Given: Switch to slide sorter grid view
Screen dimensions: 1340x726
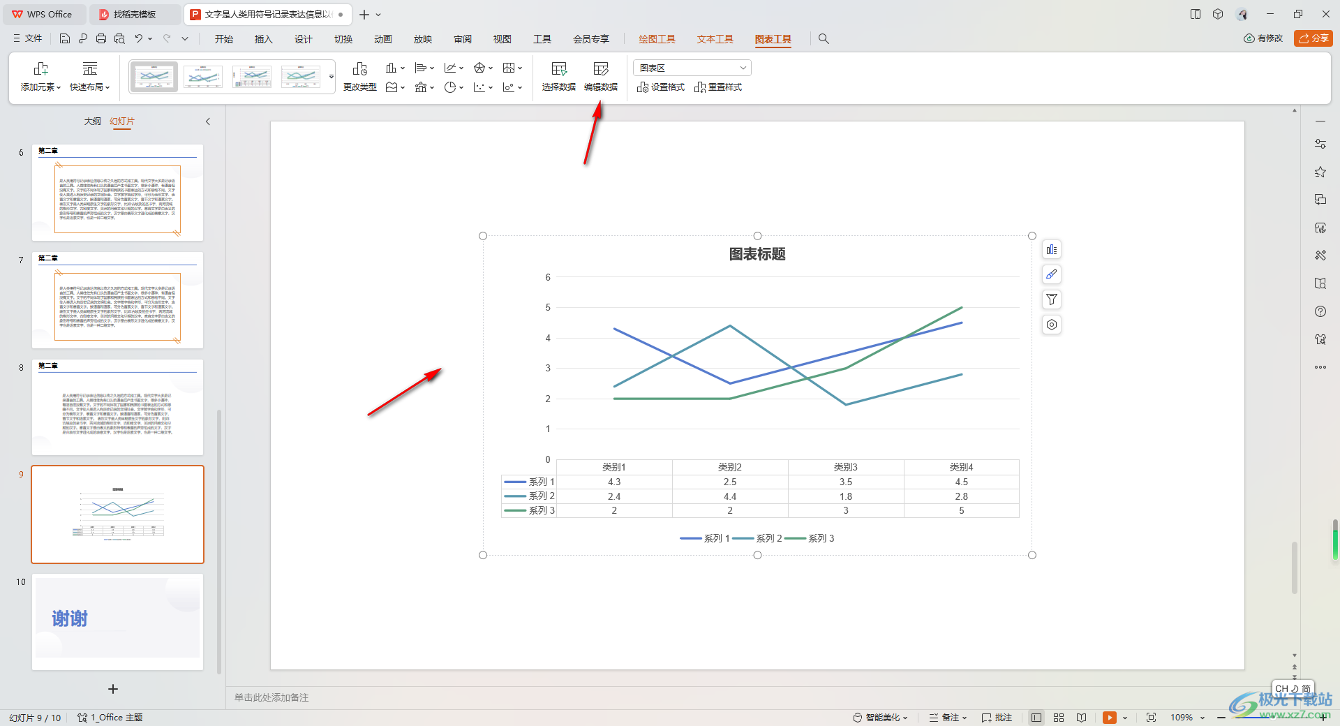Looking at the screenshot, I should (x=1059, y=718).
